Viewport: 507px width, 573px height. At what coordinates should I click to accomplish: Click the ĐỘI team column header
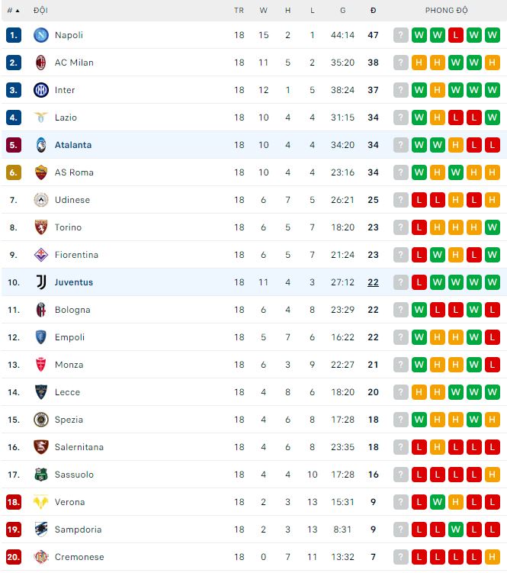click(x=40, y=11)
